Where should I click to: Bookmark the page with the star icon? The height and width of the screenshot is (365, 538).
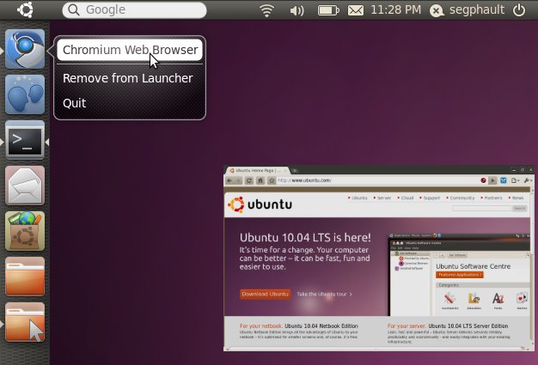(x=272, y=180)
